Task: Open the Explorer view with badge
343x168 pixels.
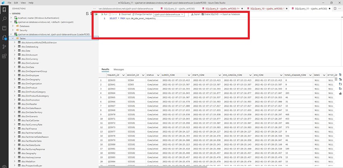Action: tap(4, 37)
